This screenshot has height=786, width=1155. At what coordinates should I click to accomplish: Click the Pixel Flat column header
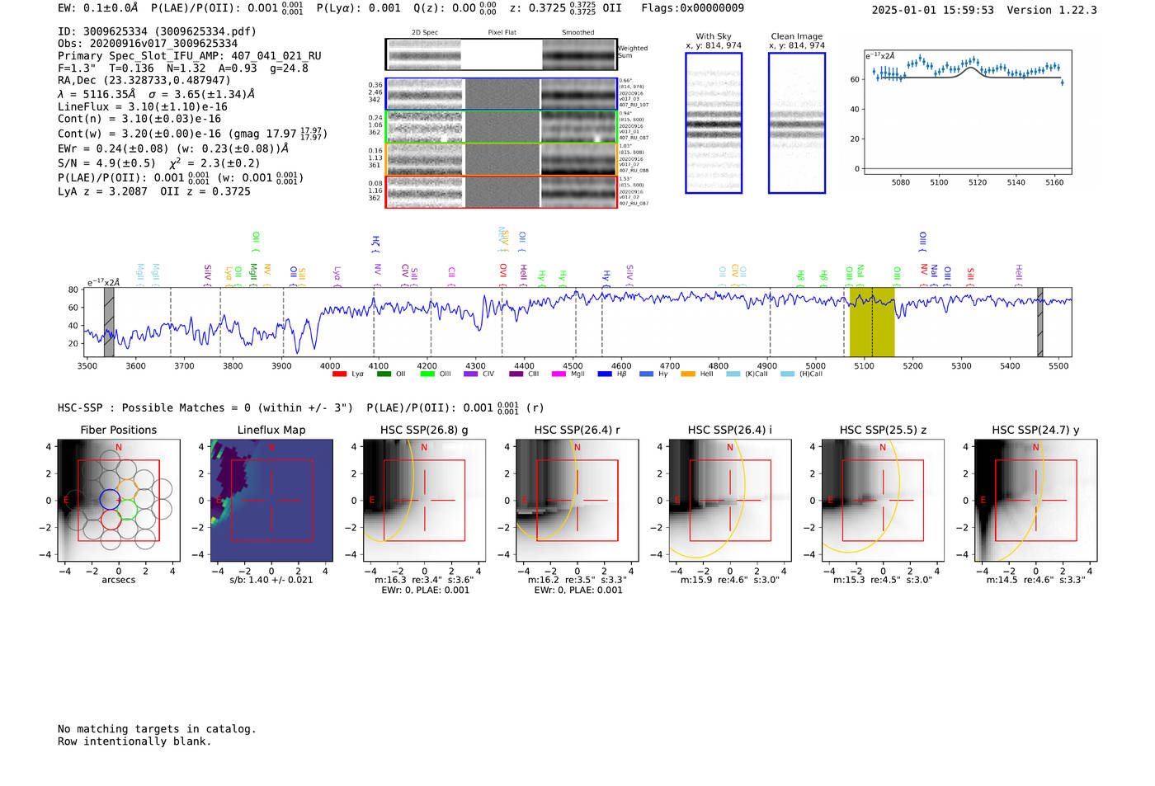502,33
